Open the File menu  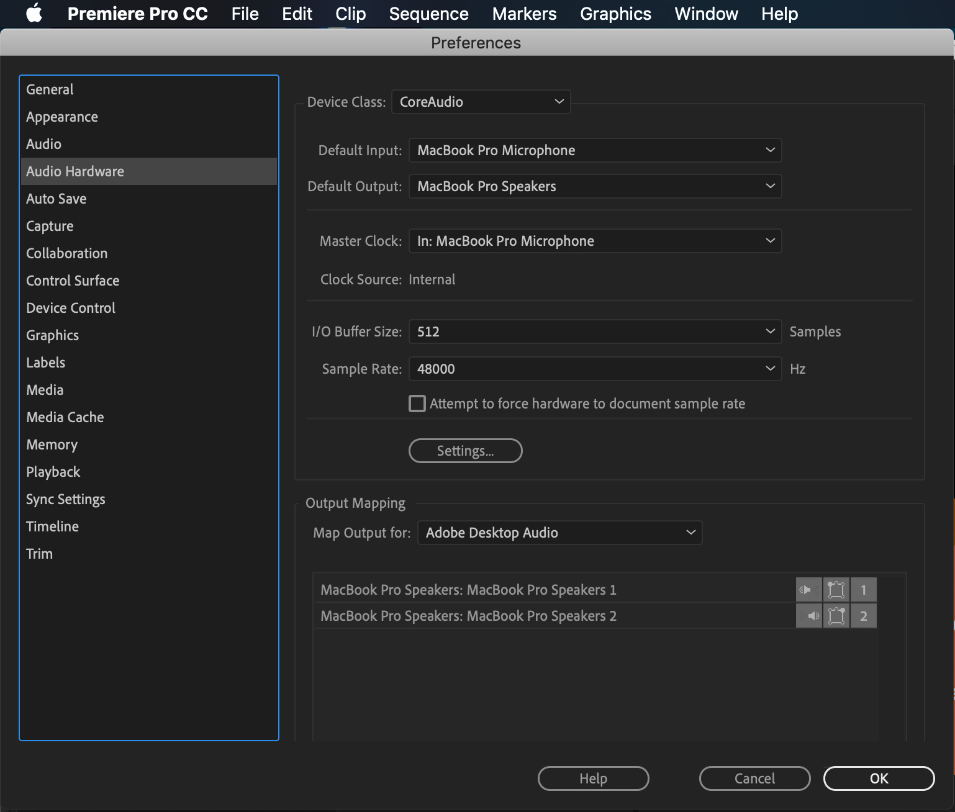click(245, 14)
